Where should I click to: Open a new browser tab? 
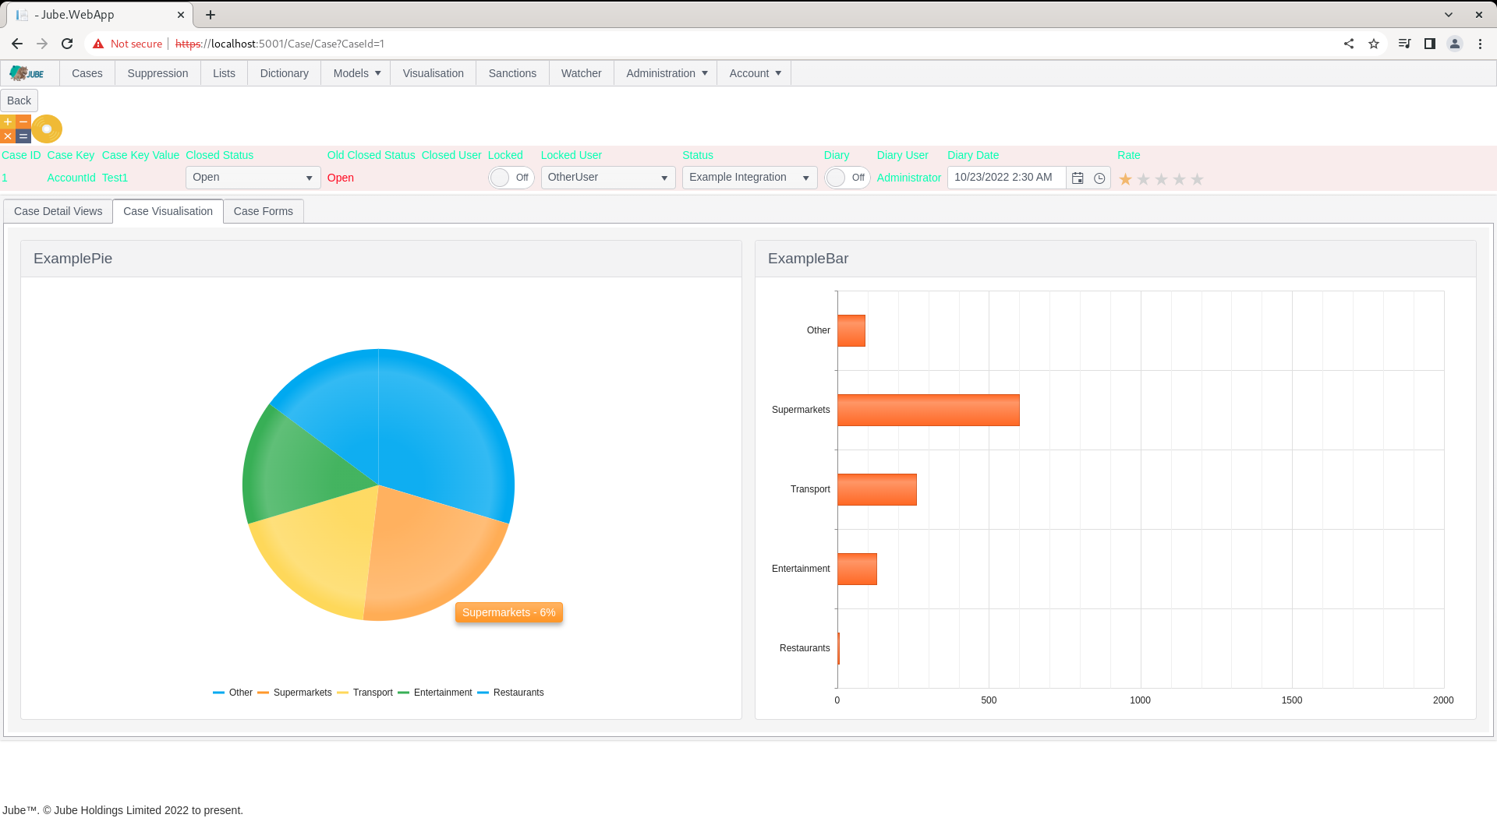point(211,15)
